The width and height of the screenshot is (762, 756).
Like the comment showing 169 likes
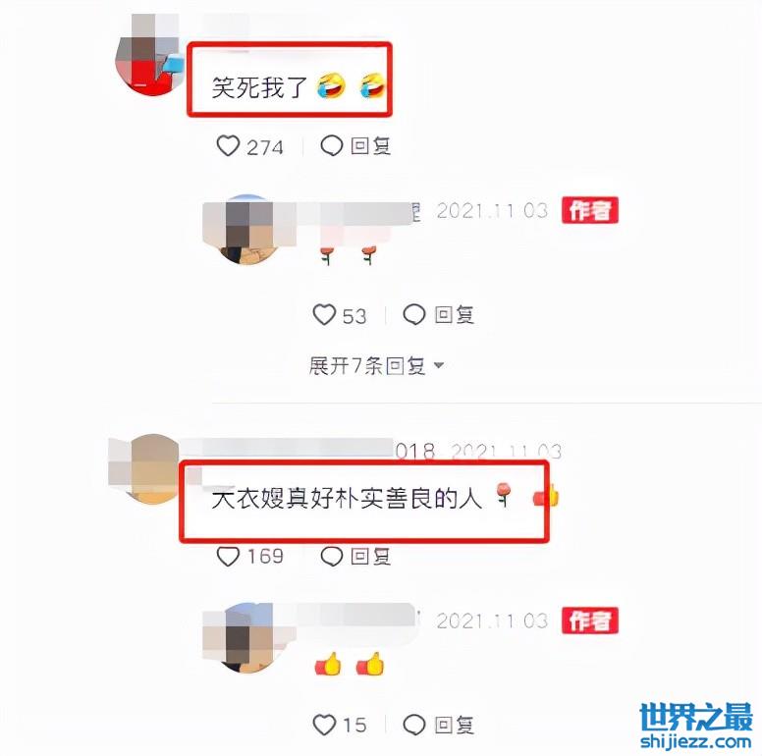228,557
